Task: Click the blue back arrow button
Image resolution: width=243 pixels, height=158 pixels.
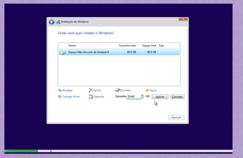Action: point(51,22)
